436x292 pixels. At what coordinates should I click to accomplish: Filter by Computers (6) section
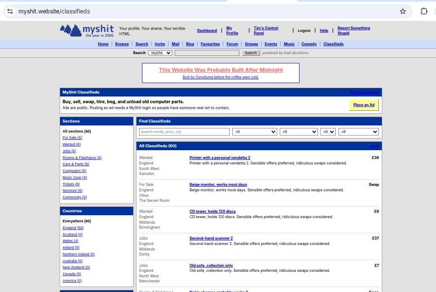[x=74, y=171]
